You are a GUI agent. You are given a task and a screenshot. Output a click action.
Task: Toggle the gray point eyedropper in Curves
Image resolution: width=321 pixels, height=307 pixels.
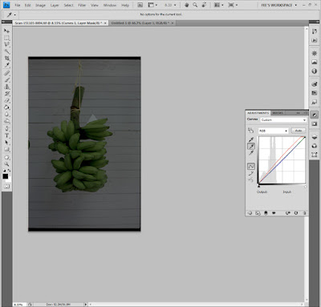click(x=251, y=146)
